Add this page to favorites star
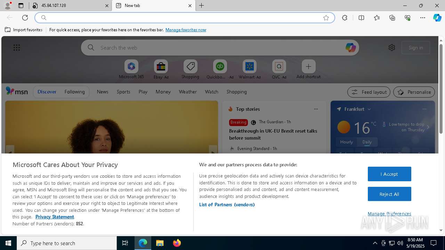445x250 pixels. 326,18
